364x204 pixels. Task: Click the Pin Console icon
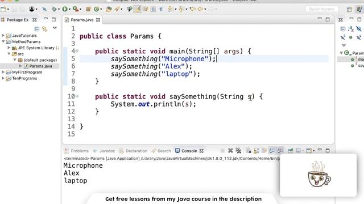click(x=290, y=151)
